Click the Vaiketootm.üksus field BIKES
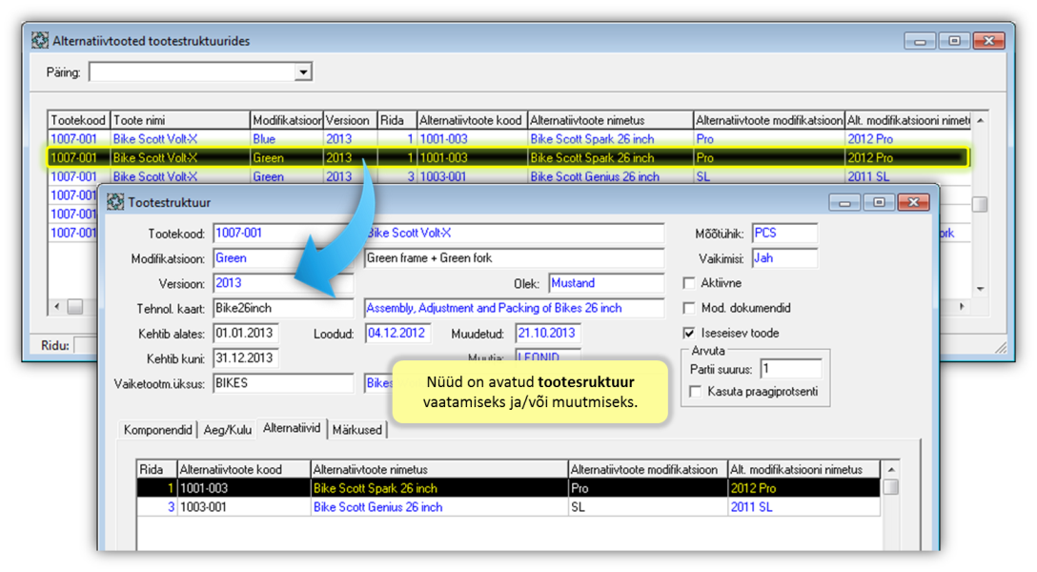1037x572 pixels. pos(282,383)
